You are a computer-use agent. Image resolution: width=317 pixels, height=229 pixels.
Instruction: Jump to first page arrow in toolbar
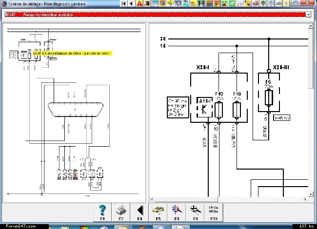point(123,3)
